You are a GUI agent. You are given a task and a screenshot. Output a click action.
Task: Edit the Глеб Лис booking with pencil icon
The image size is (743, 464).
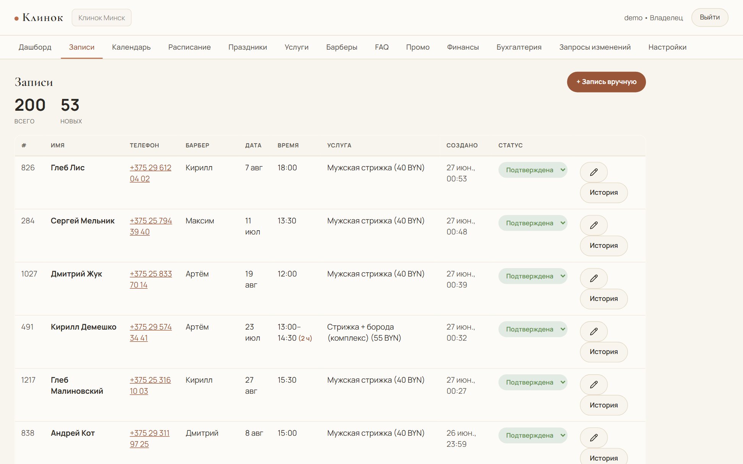pyautogui.click(x=594, y=172)
